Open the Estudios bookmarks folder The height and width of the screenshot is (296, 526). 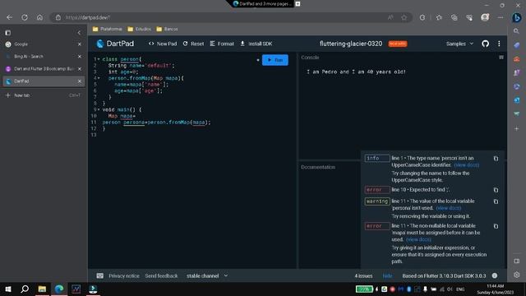click(x=139, y=30)
